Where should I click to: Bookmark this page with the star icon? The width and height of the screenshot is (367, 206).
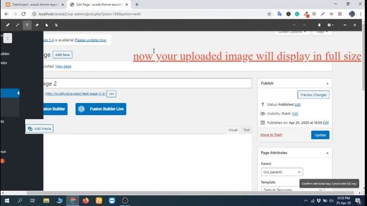(x=269, y=14)
